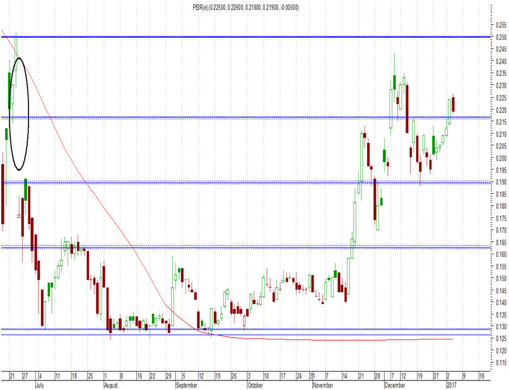Click the 0.190 price axis label

pyautogui.click(x=501, y=182)
